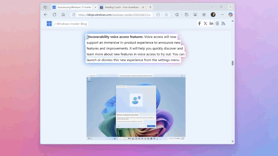
Task: Click the page's vertical scrollbar thumb
Action: pyautogui.click(x=233, y=63)
